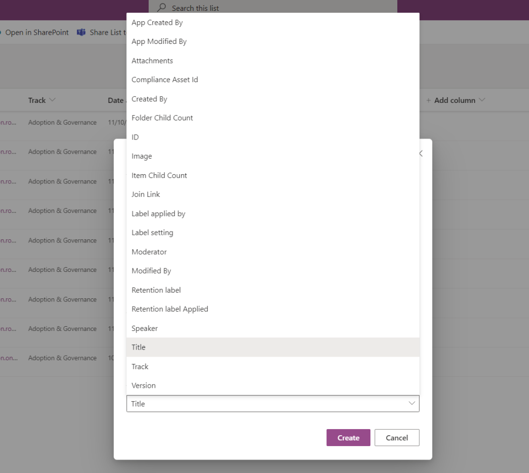Select the Created By option
Screen dimensions: 529x473
pos(149,99)
